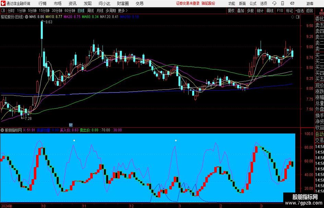Image resolution: width=324 pixels, height=208 pixels.
Task: Open the F10 company info
Action: 280,11
